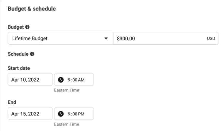Select the minutes in the start time field
Viewport: 224px width, 131px height.
pos(75,80)
